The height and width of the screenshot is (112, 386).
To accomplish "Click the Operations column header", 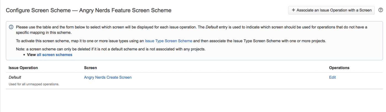I will (339, 68).
